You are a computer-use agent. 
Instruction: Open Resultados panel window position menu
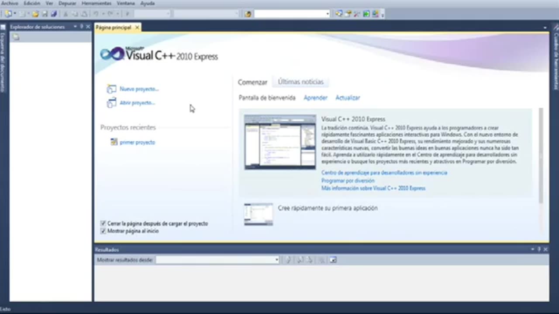pos(533,249)
